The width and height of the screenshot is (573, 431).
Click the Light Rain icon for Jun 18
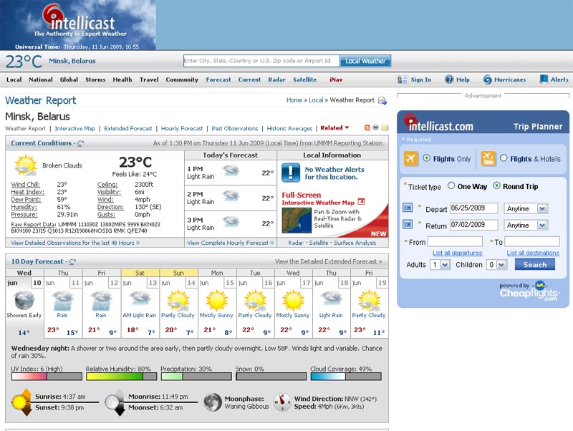click(x=331, y=299)
